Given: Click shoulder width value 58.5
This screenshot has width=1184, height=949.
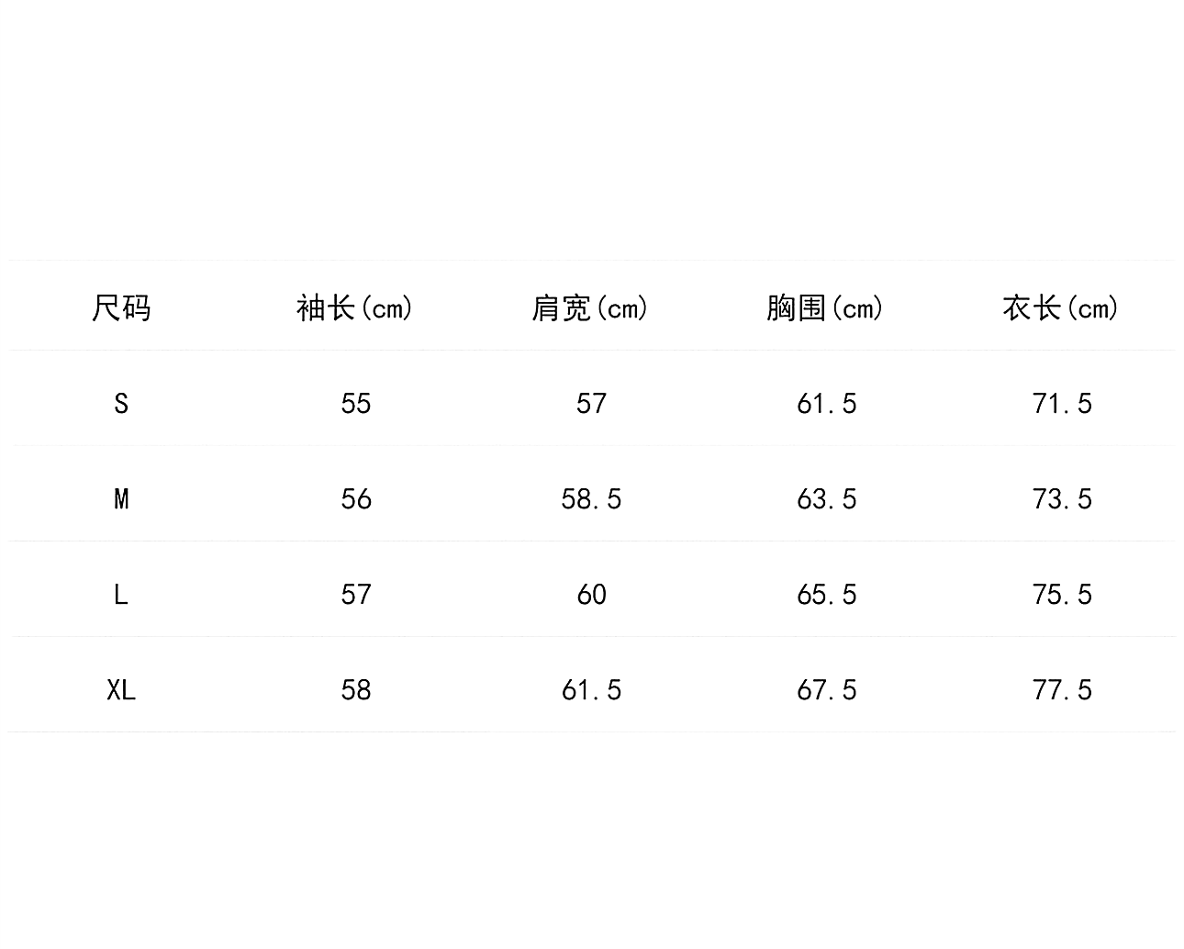Looking at the screenshot, I should [x=591, y=499].
